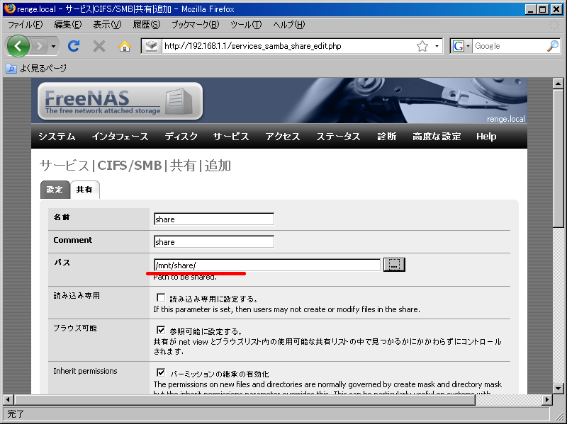Click the URL address field
567x424 pixels.
click(x=288, y=46)
